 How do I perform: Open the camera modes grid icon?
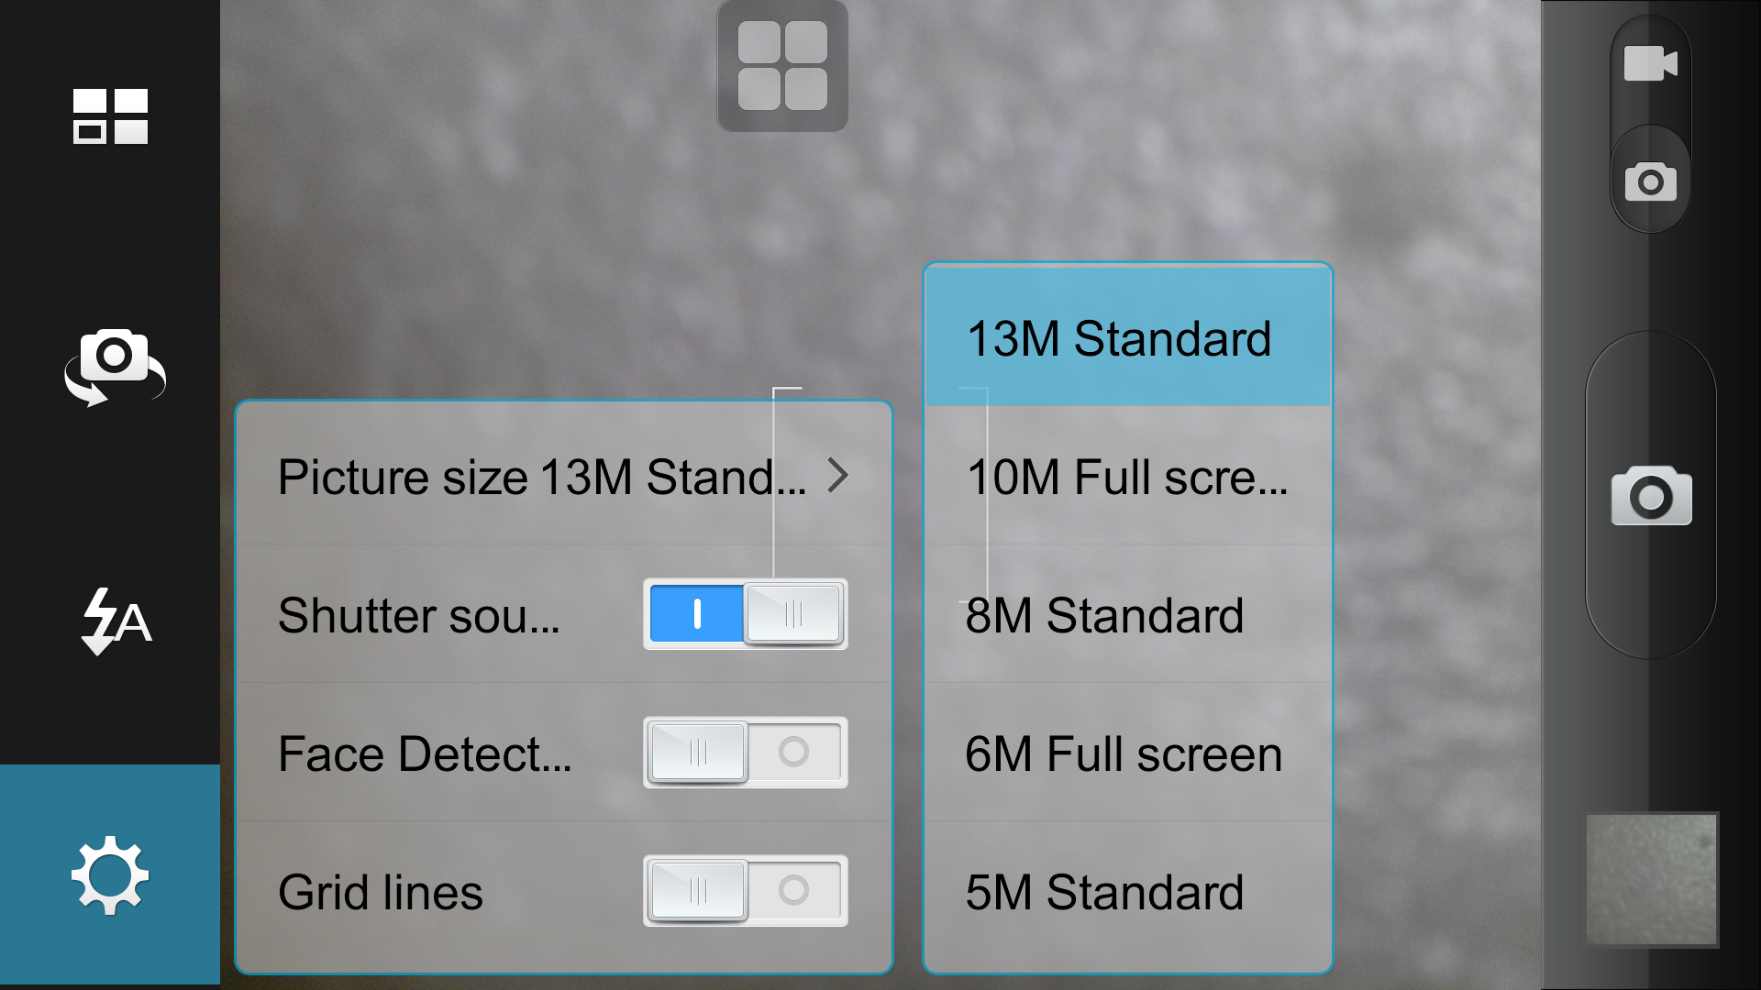(110, 116)
